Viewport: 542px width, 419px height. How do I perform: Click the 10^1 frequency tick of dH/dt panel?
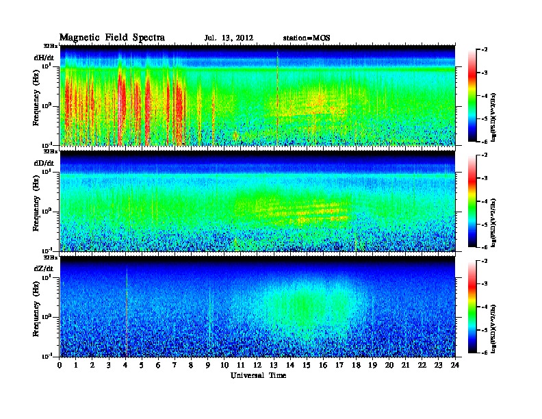[x=46, y=66]
